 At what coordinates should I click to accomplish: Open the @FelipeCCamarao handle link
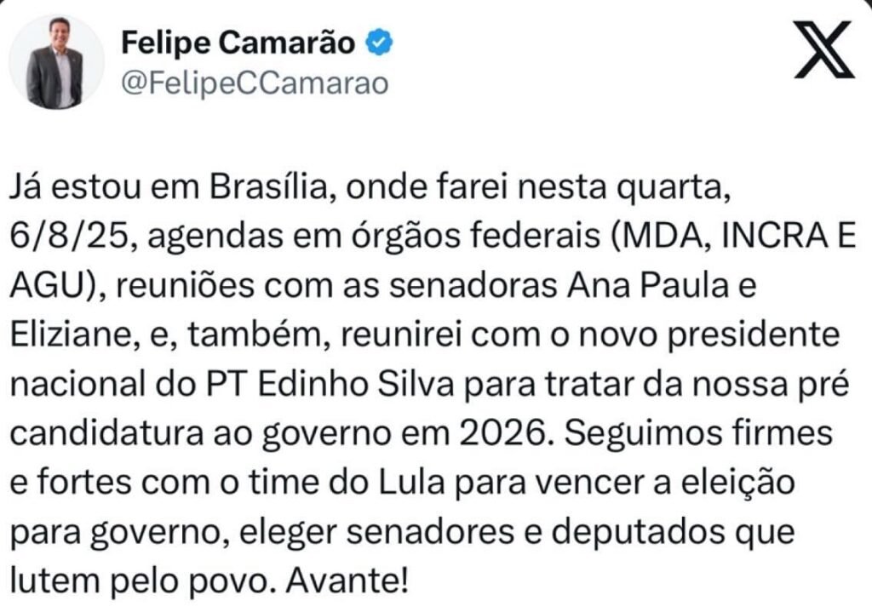tap(255, 83)
